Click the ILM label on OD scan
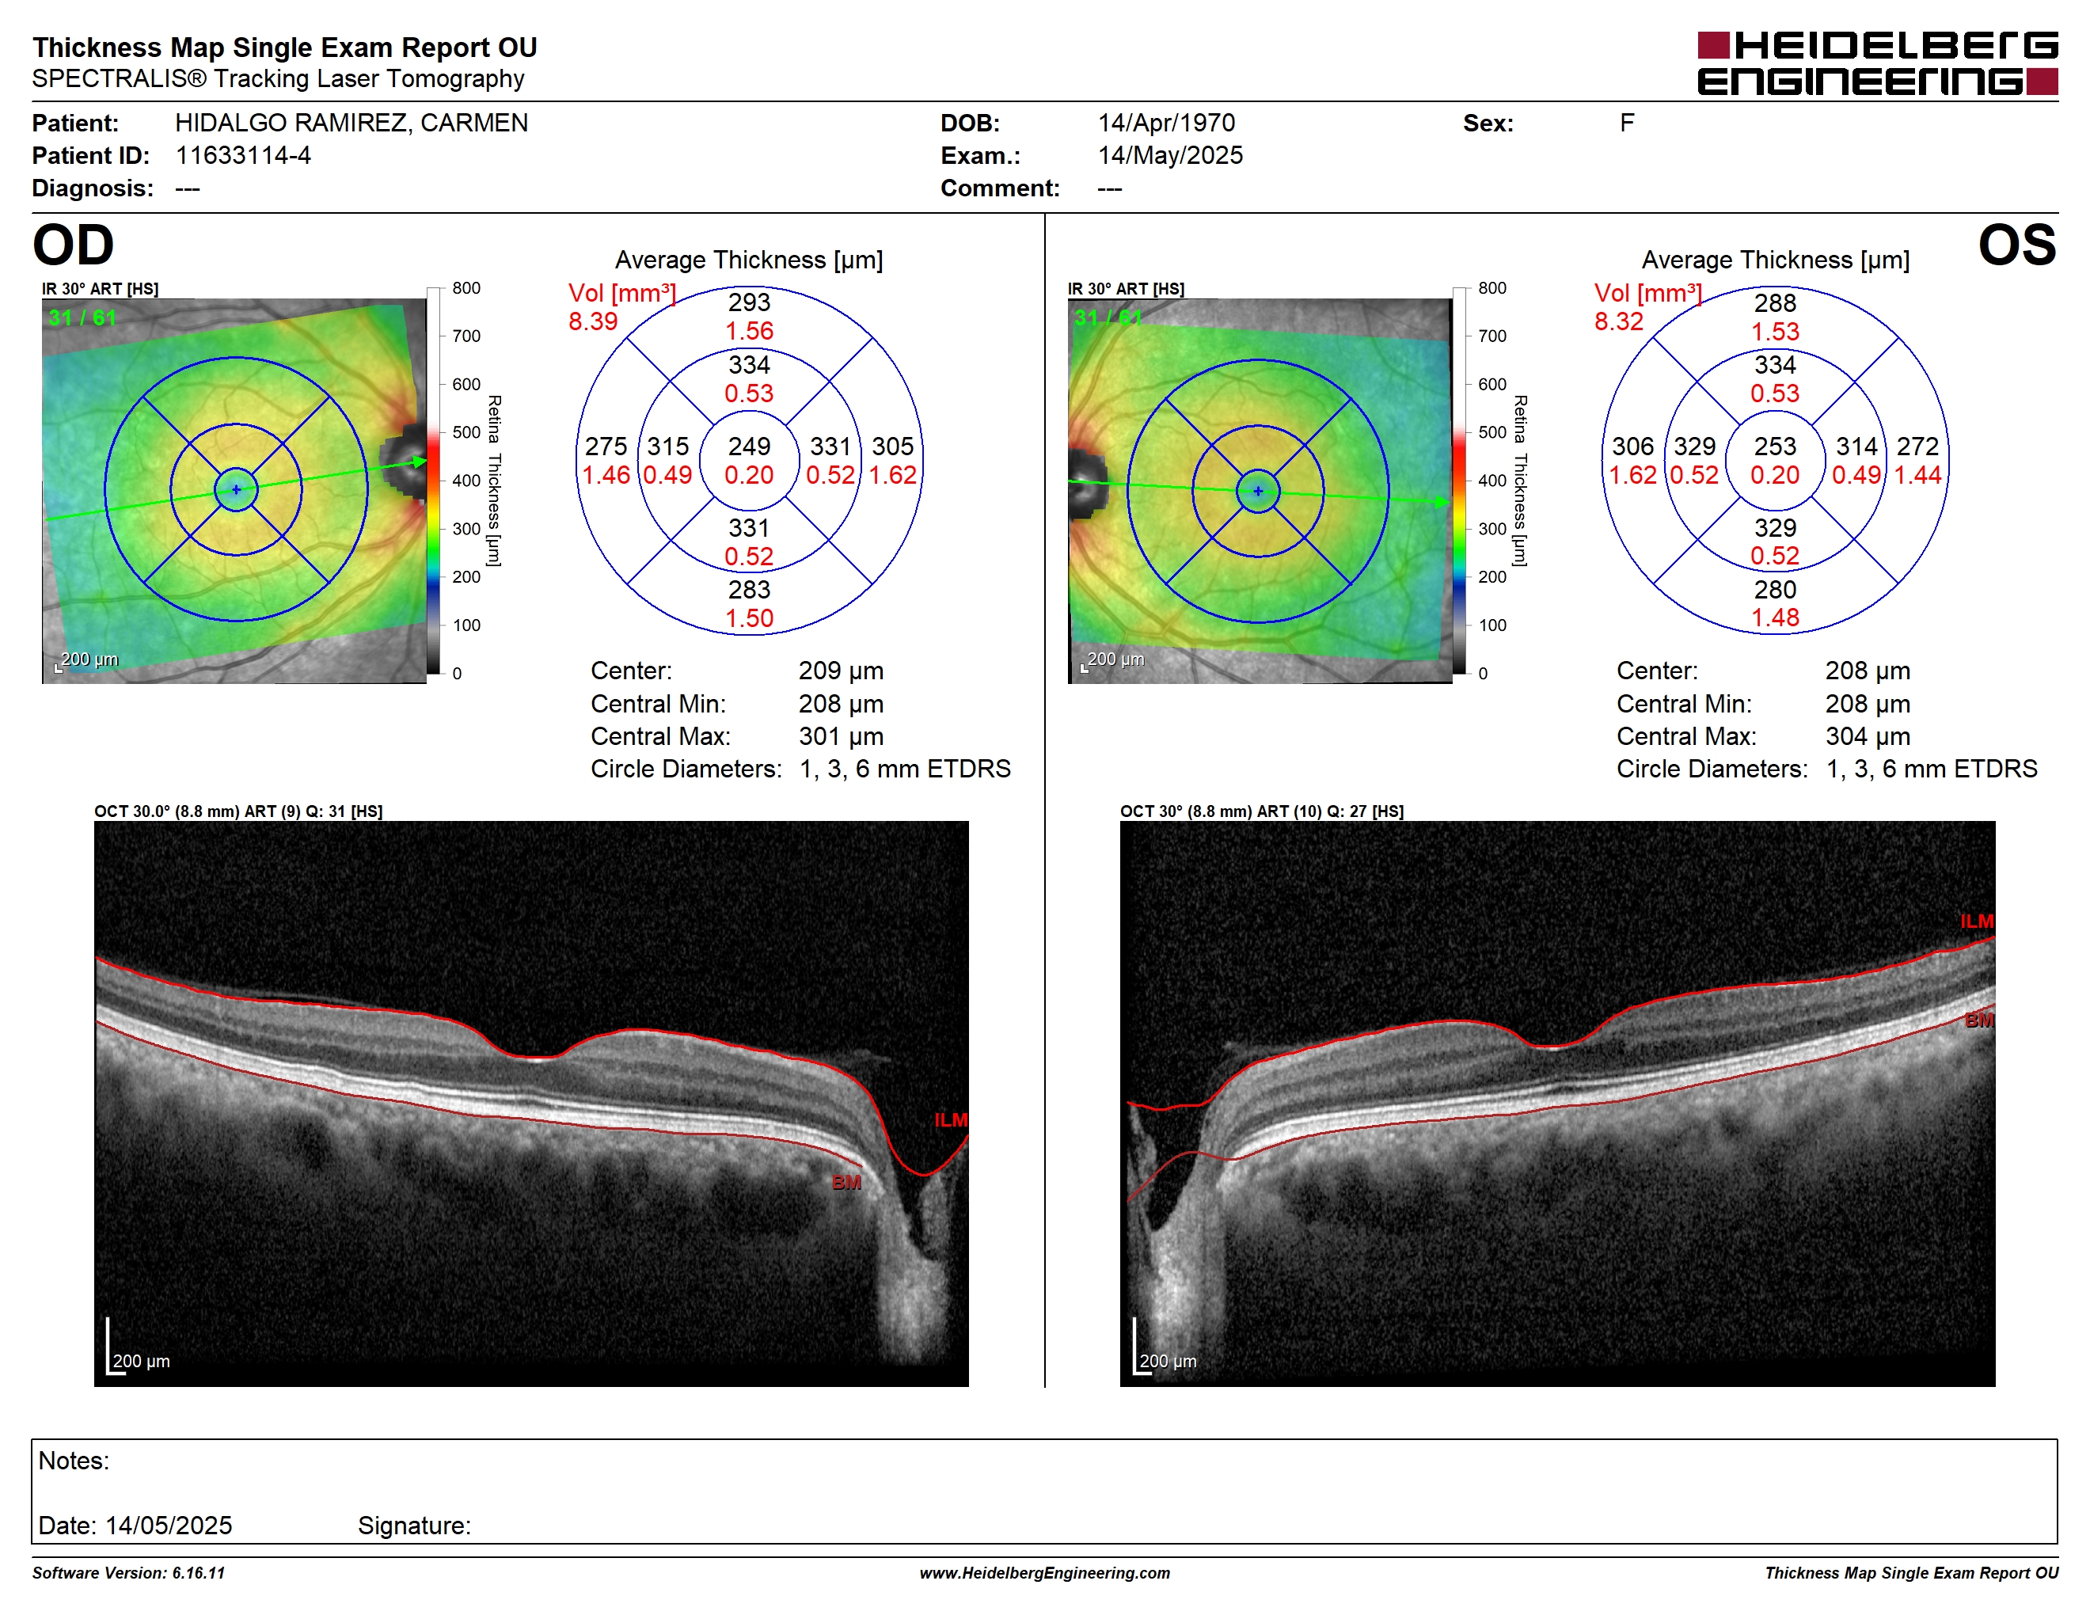 952,1119
